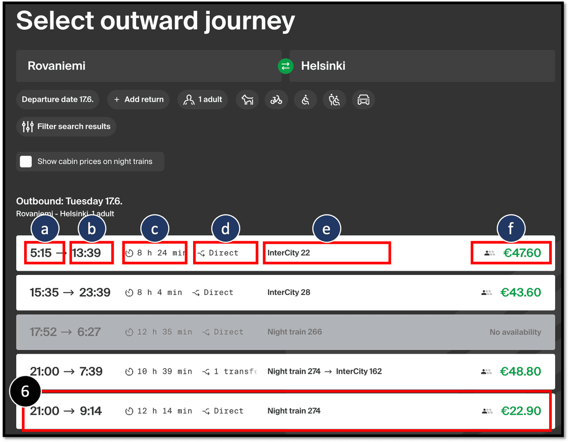This screenshot has height=442, width=568.
Task: Click passenger load icon beside €43.60
Action: [487, 293]
